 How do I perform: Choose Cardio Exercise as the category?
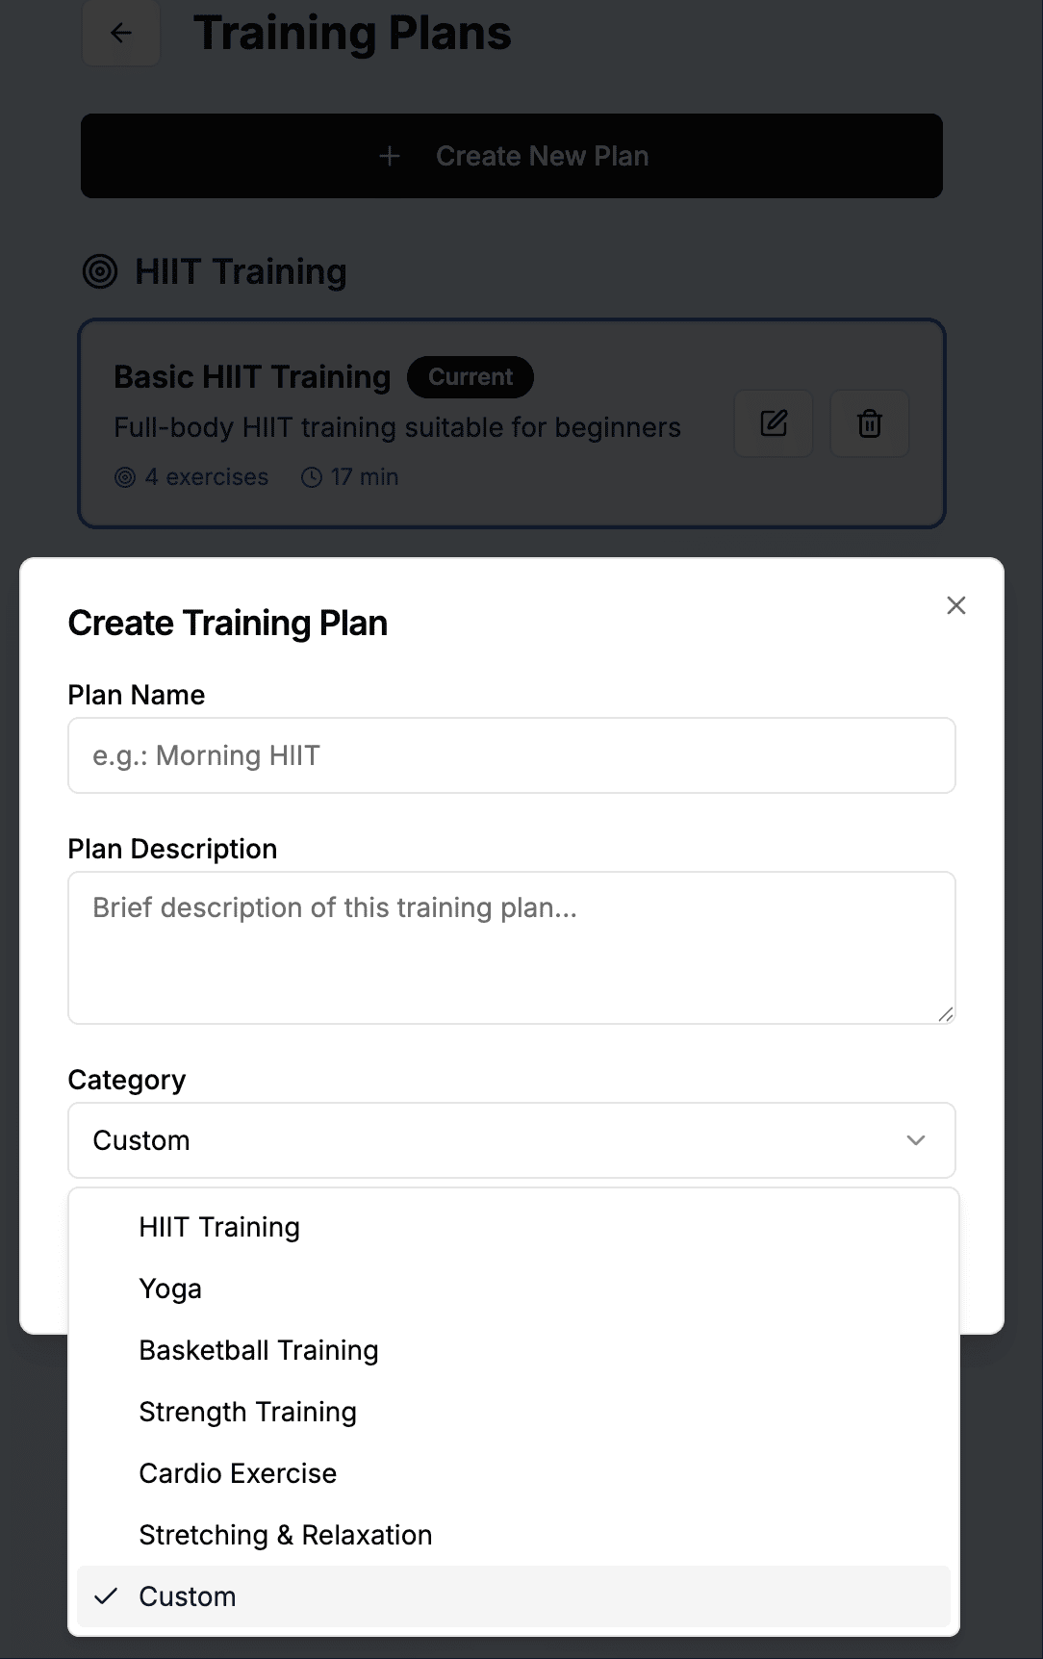(238, 1473)
